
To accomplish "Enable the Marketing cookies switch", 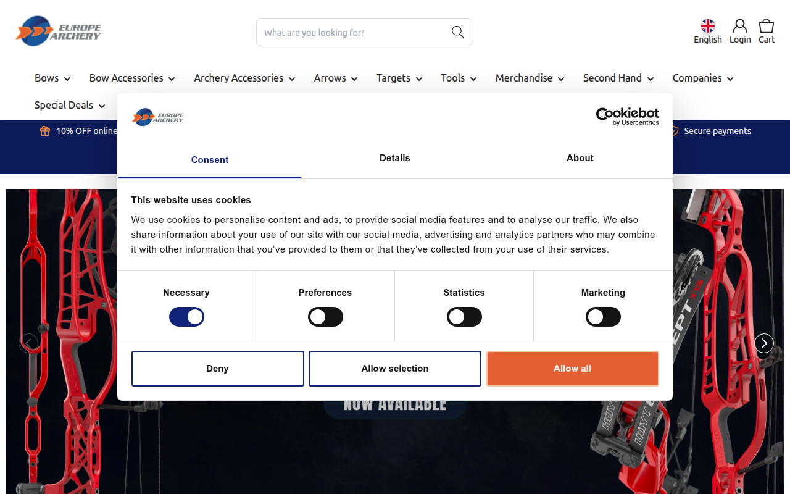I will click(603, 317).
